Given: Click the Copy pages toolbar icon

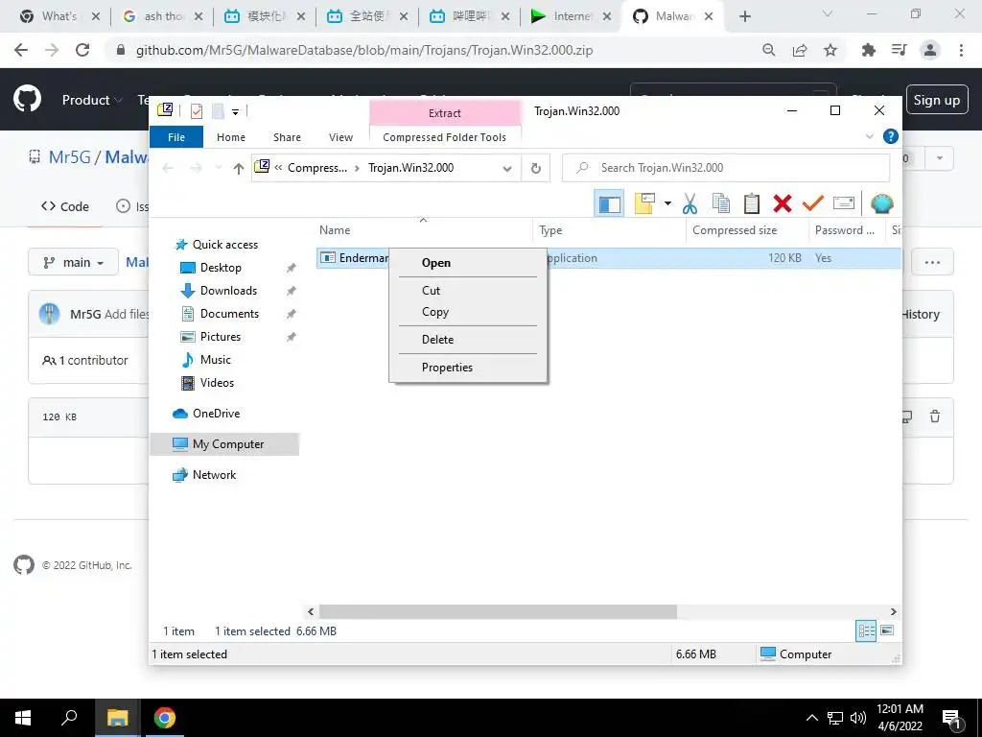Looking at the screenshot, I should pyautogui.click(x=721, y=203).
